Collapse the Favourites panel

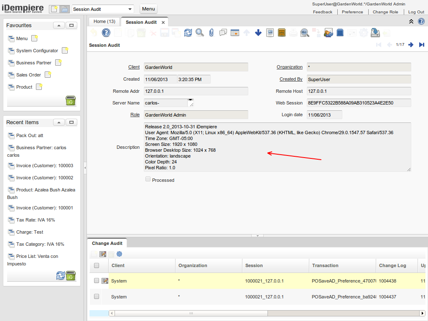click(59, 25)
